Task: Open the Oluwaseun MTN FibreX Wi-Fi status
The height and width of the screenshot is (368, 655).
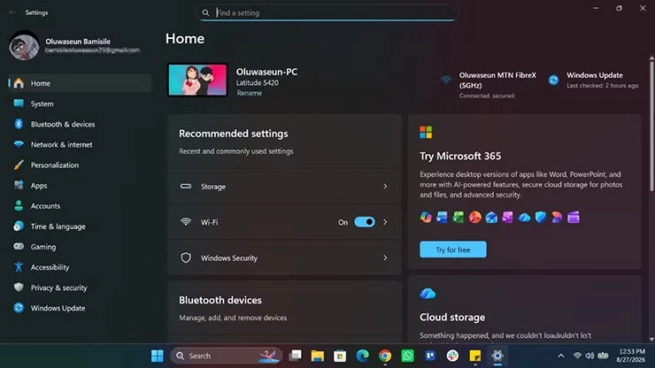Action: [489, 85]
